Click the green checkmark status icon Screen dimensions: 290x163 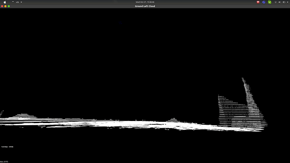click(x=270, y=2)
